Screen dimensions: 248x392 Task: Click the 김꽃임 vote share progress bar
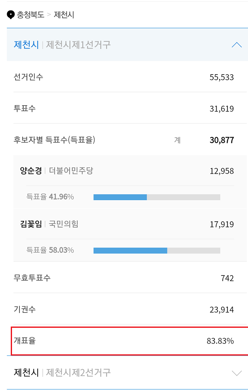pyautogui.click(x=157, y=251)
